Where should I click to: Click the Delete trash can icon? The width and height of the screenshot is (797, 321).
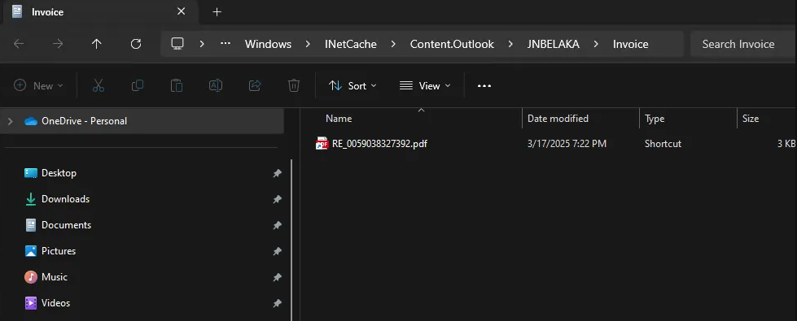point(294,85)
